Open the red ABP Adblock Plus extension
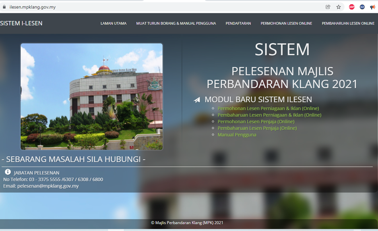Image resolution: width=378 pixels, height=231 pixels. point(351,7)
